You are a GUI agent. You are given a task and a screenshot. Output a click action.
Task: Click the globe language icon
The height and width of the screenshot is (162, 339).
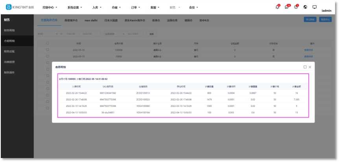(305, 7)
